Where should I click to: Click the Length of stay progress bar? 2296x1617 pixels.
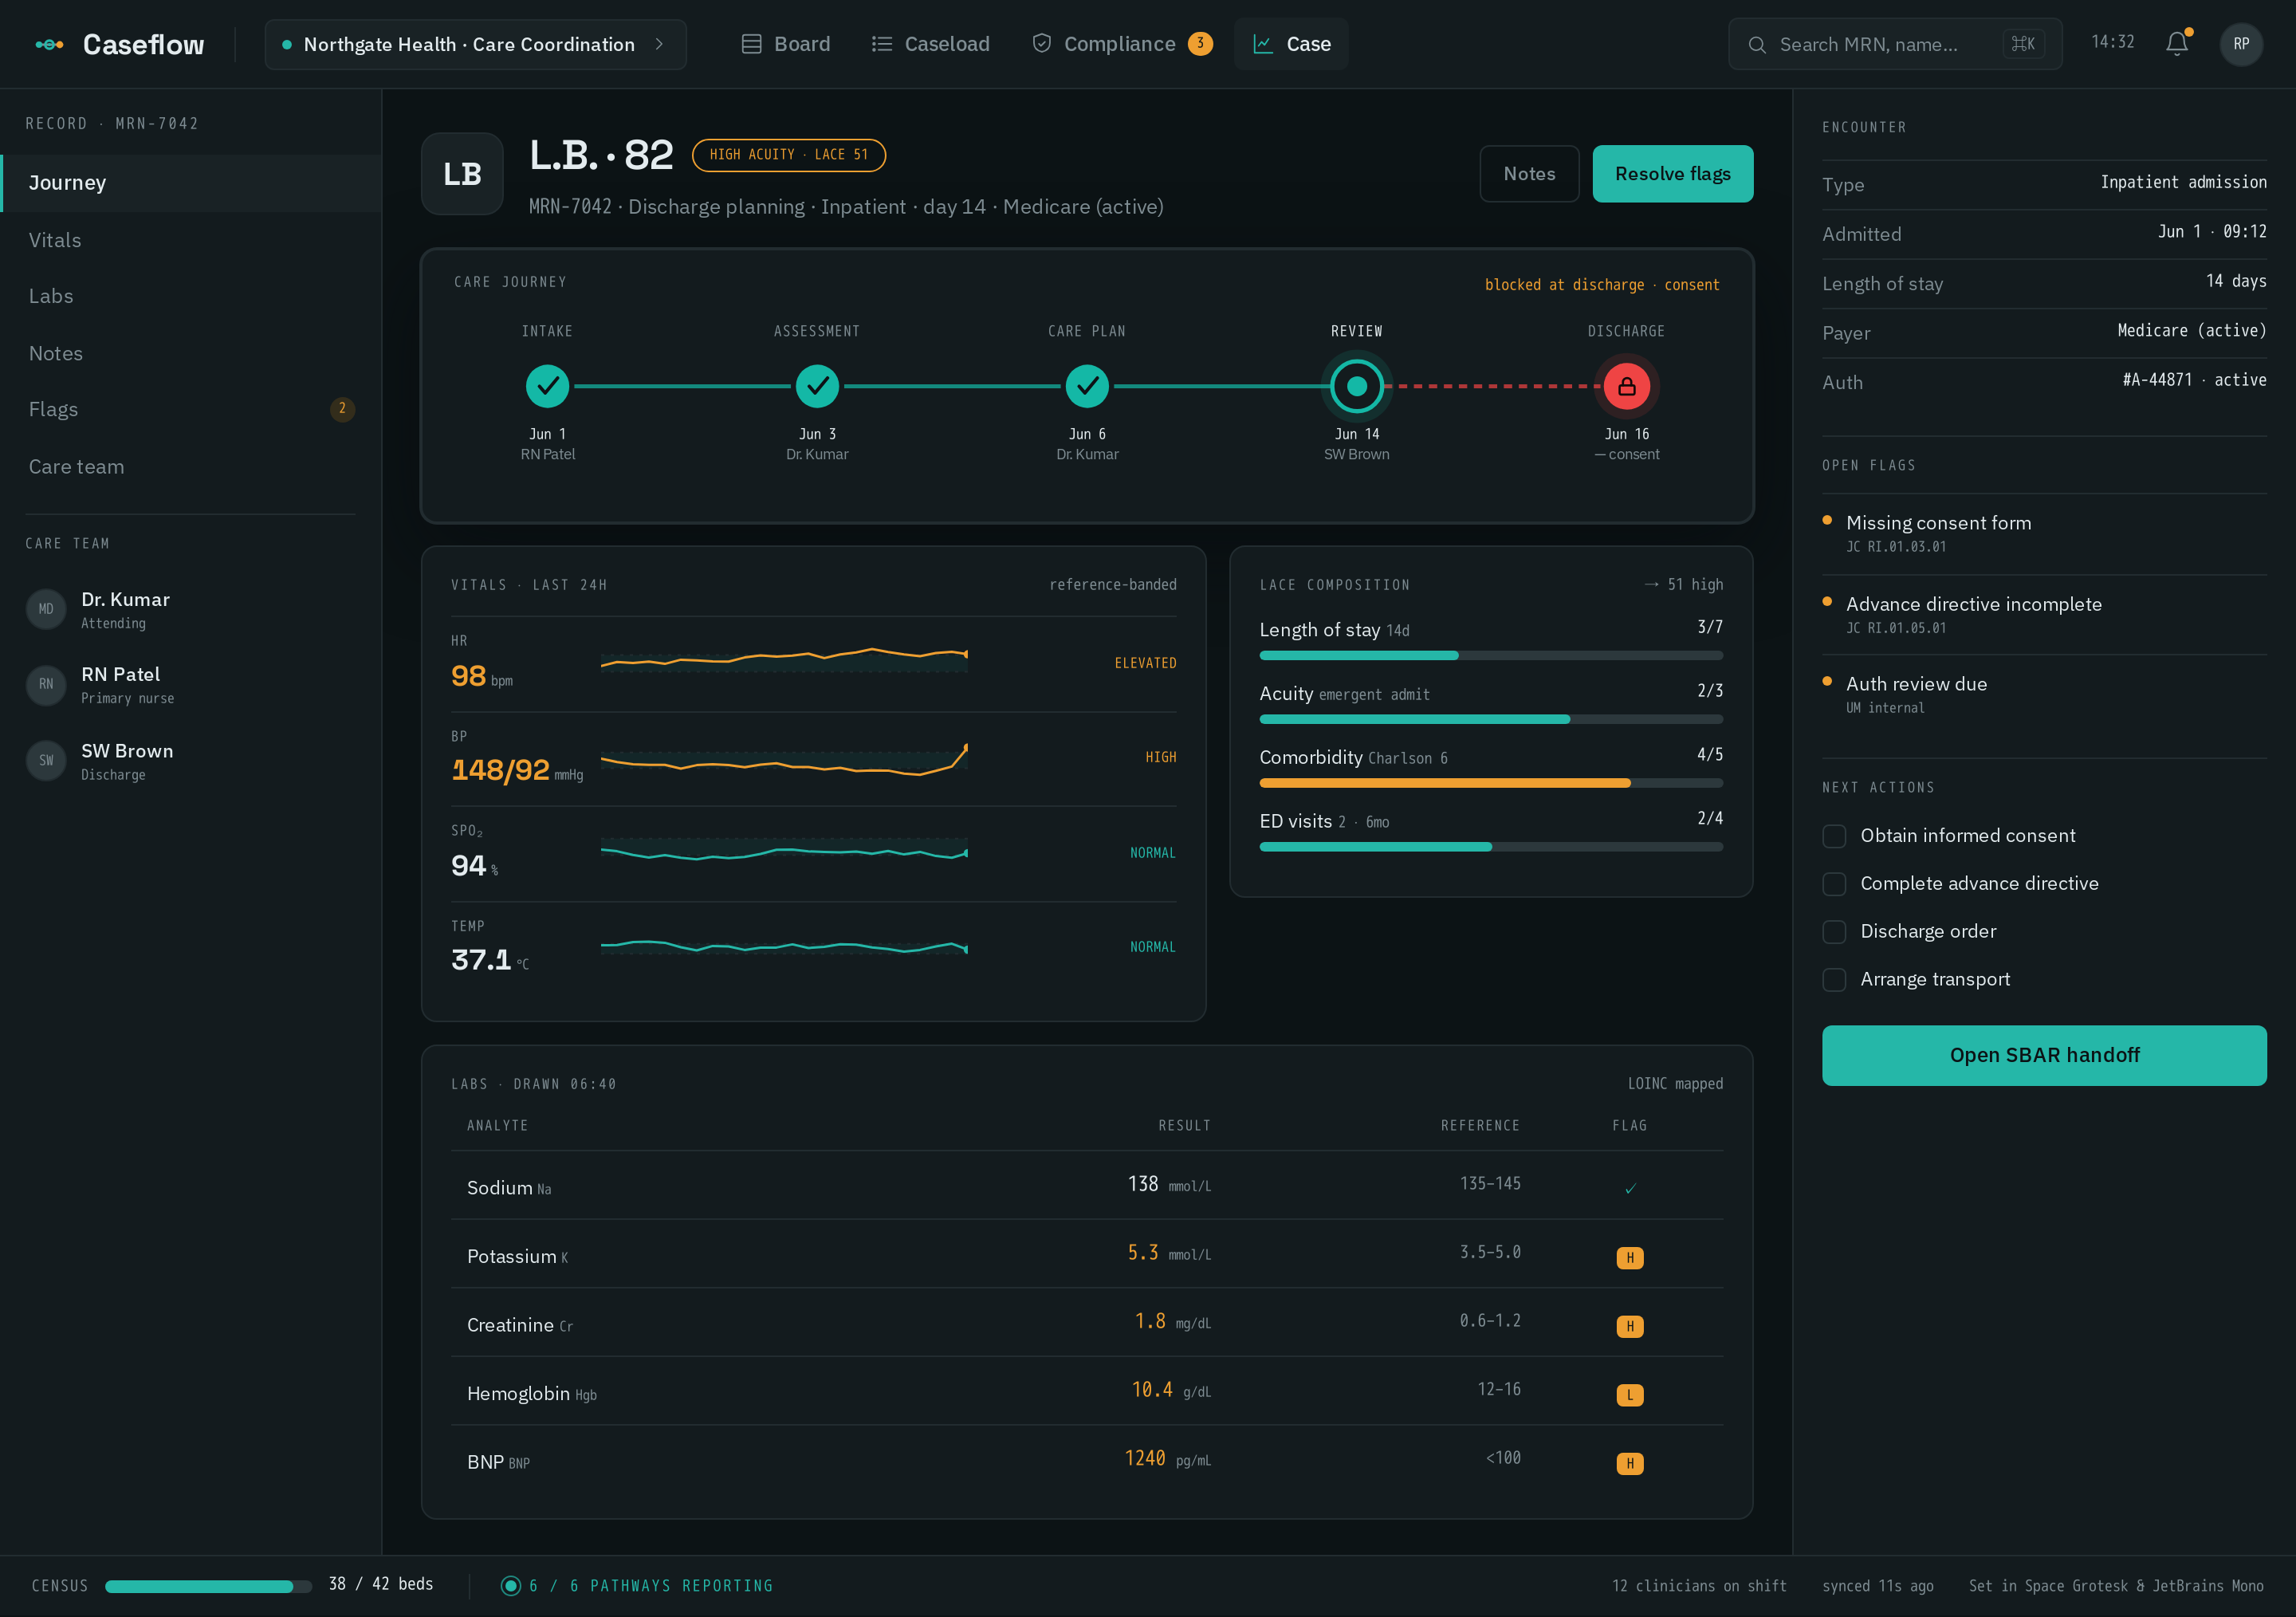coord(1491,656)
